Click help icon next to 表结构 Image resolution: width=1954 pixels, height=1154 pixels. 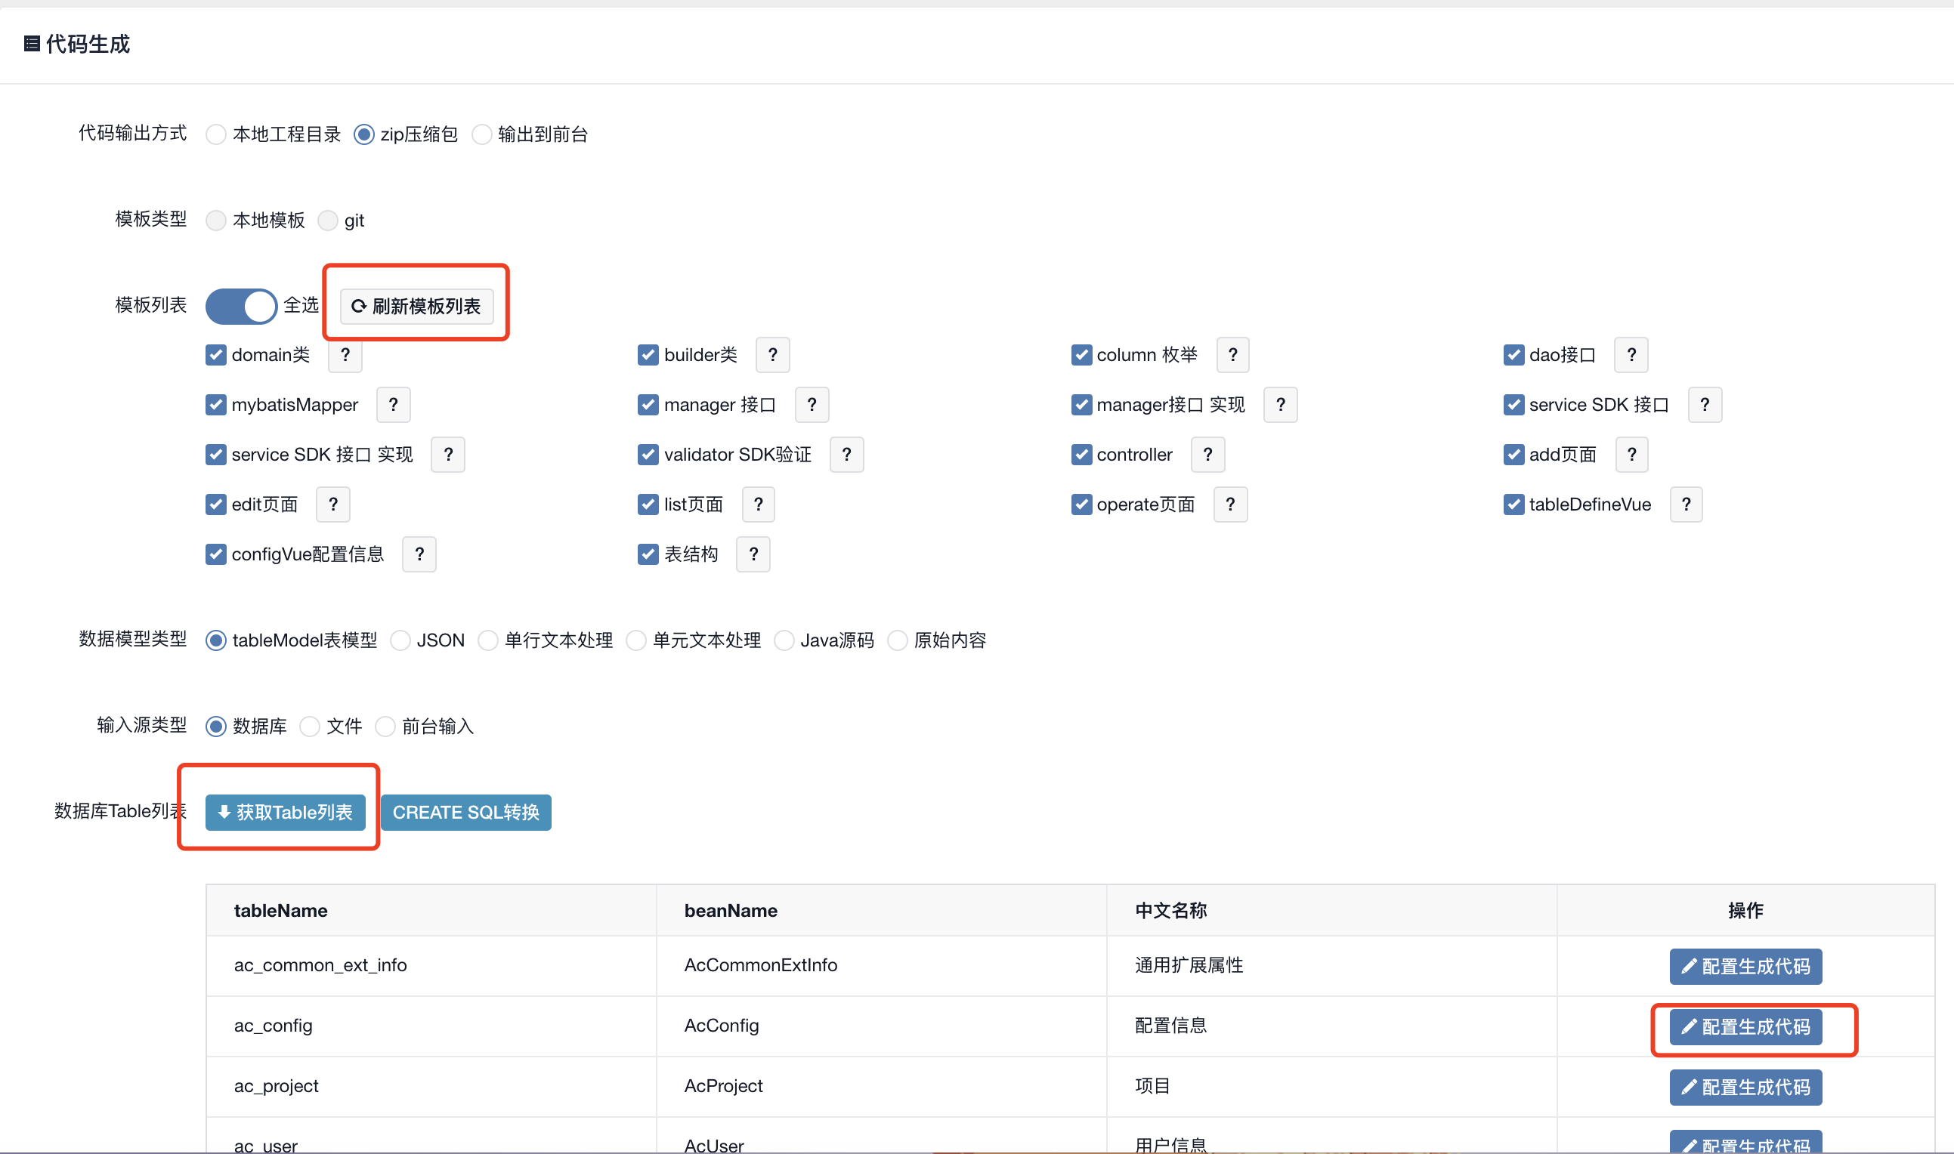tap(753, 554)
